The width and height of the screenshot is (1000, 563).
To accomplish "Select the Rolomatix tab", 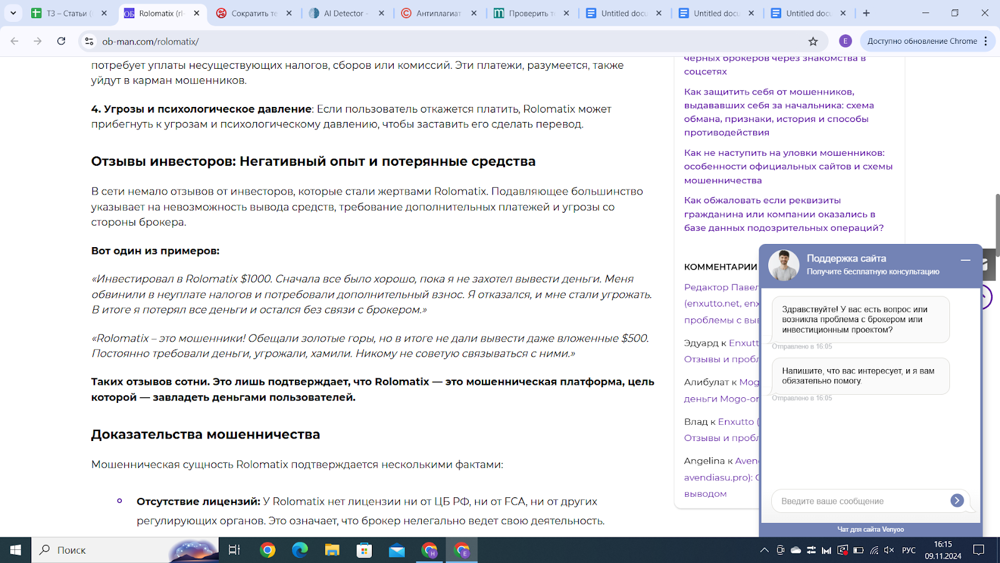I will [x=162, y=13].
